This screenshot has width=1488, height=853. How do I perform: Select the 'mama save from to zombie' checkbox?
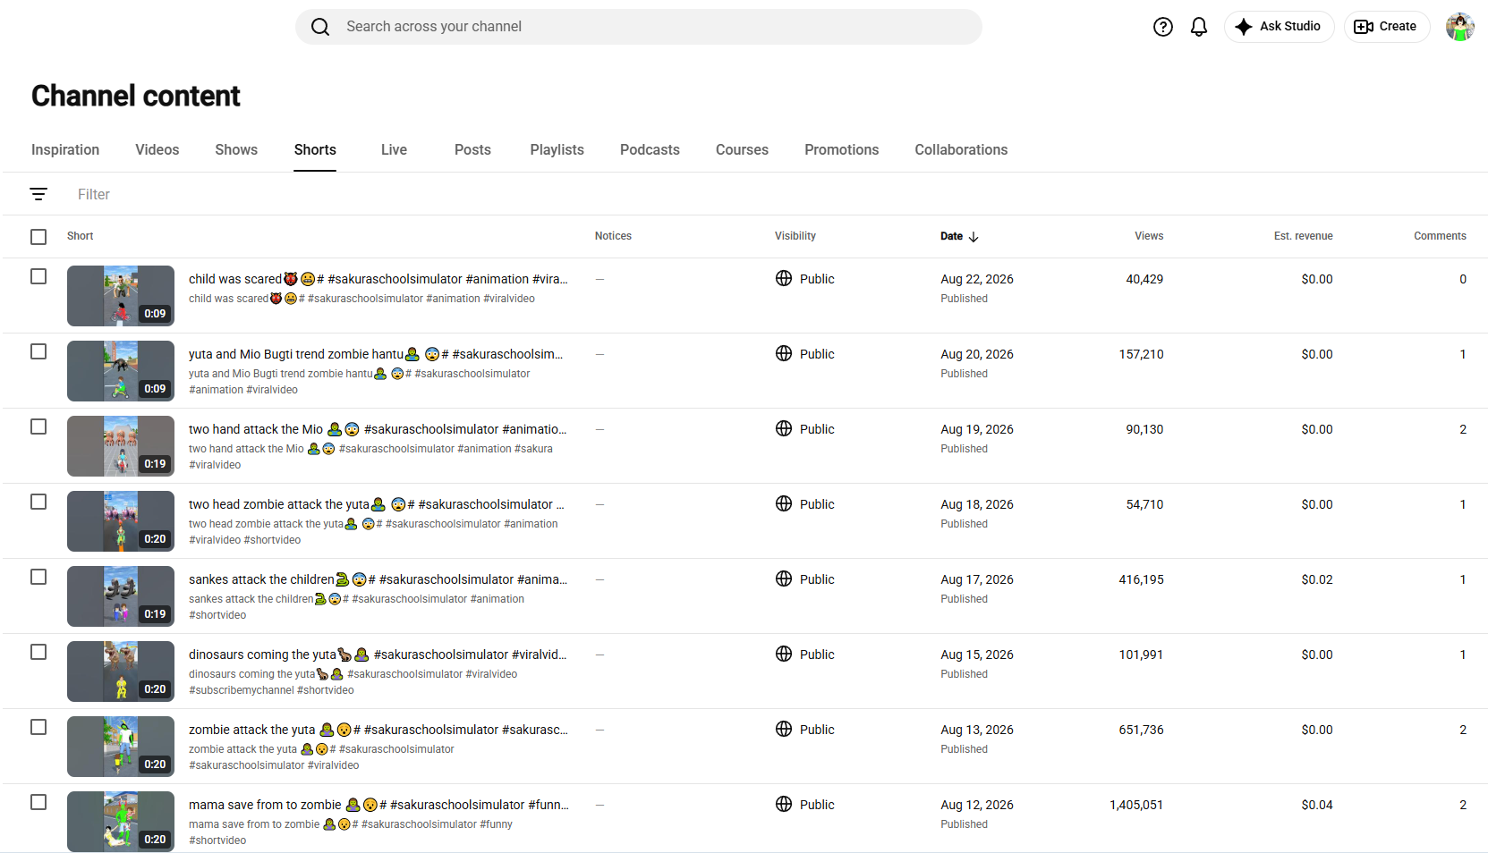click(38, 802)
